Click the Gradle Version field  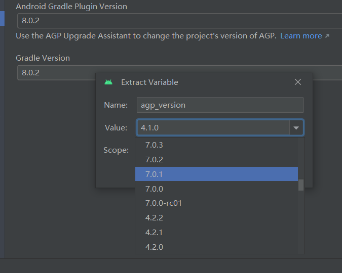point(56,73)
